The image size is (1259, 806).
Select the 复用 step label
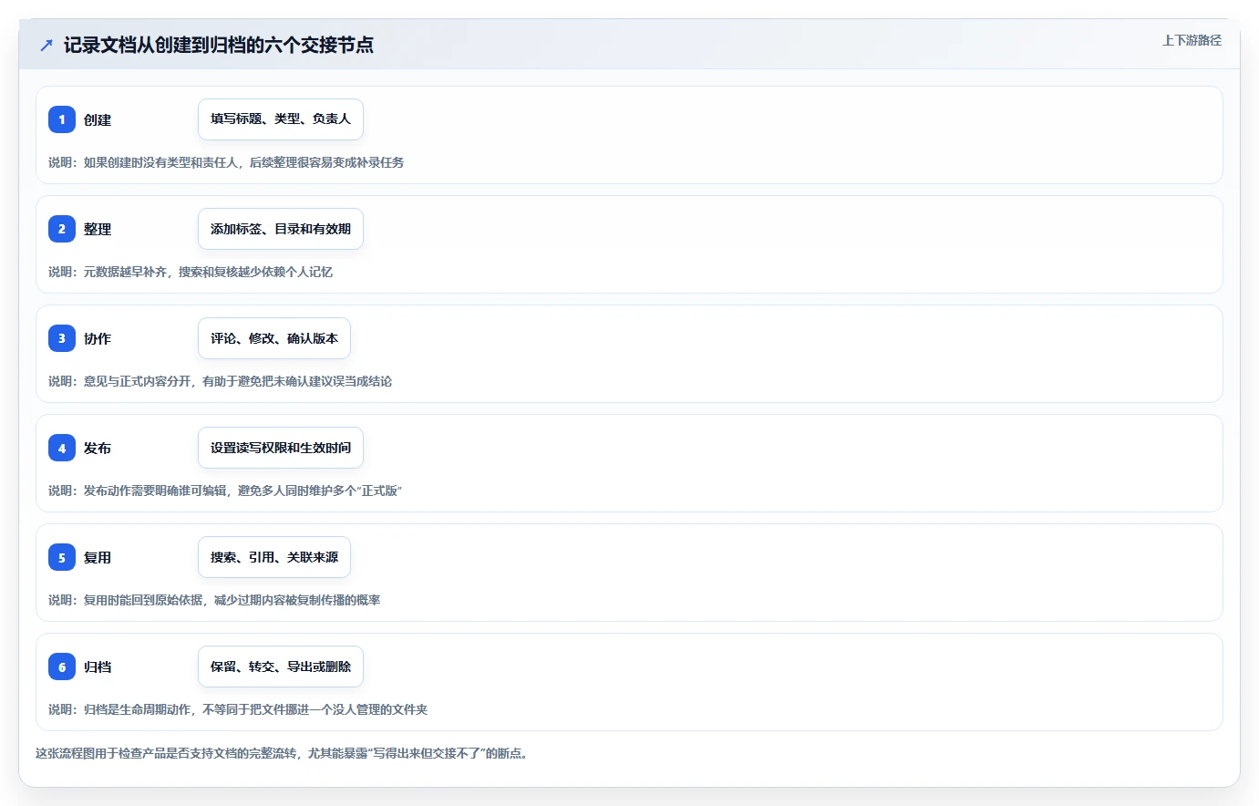click(98, 557)
